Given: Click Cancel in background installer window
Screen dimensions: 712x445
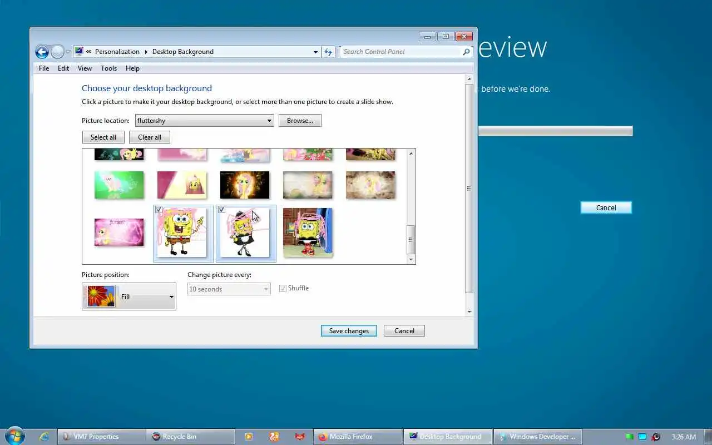Looking at the screenshot, I should (x=606, y=207).
